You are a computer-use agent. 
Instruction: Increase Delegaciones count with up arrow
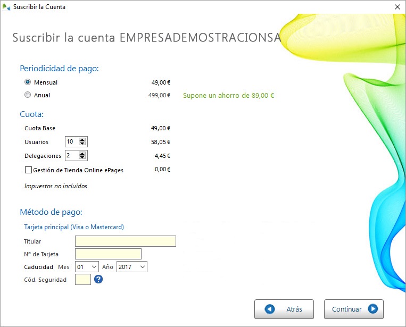click(x=82, y=154)
